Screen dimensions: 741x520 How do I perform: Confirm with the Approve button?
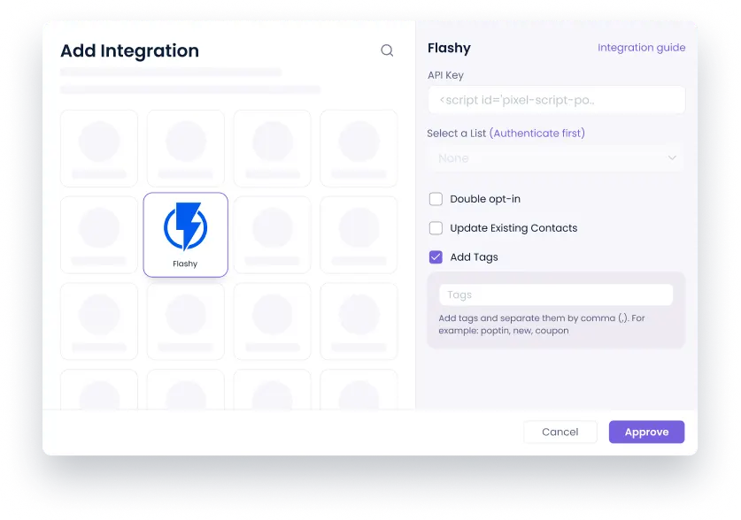(x=646, y=432)
